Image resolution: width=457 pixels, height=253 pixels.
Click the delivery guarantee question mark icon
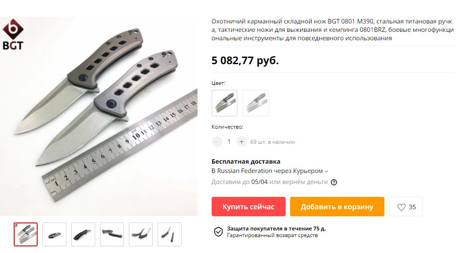click(x=334, y=182)
